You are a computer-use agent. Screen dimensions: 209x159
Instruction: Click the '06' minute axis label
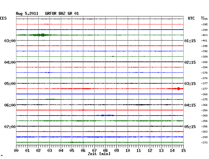point(83,151)
